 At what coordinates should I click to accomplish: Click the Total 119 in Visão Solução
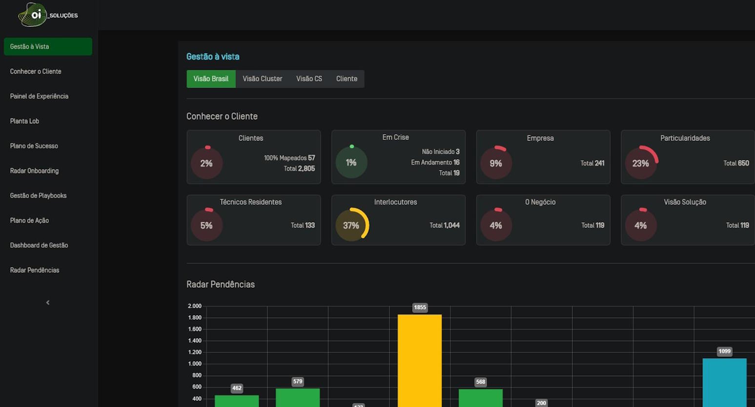737,226
